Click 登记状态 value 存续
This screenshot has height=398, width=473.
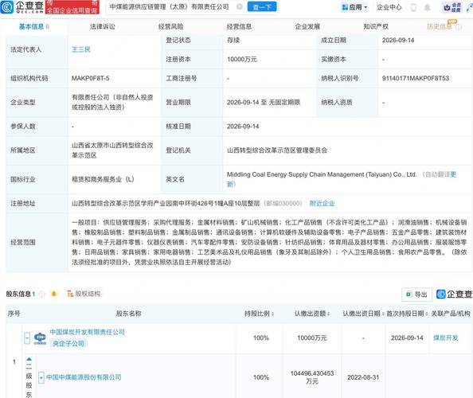tap(233, 40)
